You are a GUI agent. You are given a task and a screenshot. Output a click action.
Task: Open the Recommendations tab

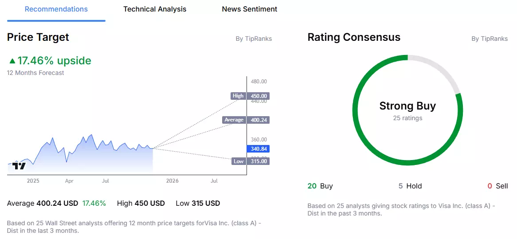pyautogui.click(x=56, y=9)
